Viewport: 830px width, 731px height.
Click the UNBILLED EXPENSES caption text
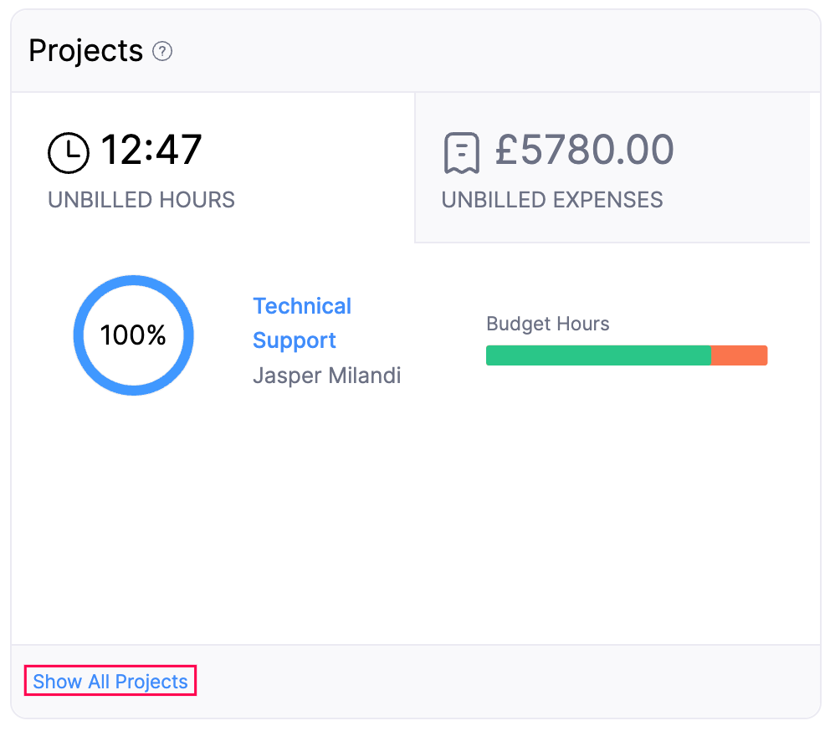click(x=552, y=200)
